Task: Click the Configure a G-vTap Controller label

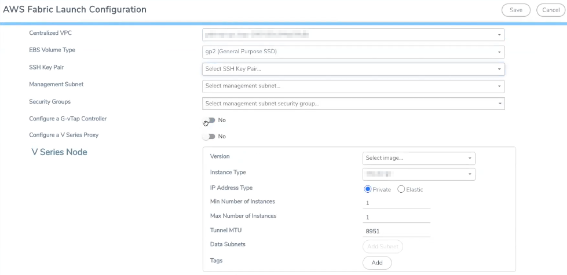Action: (x=68, y=119)
